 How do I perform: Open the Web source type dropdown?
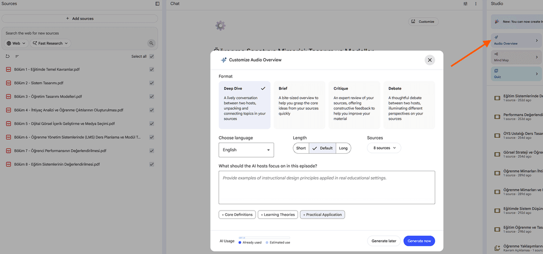point(16,43)
